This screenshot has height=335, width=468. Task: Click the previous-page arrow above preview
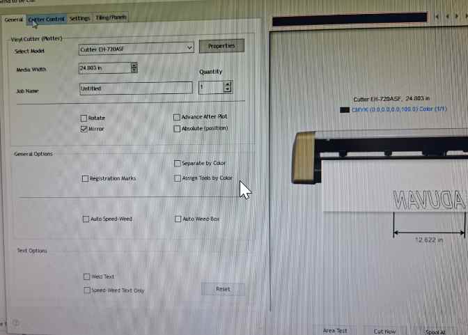click(447, 16)
